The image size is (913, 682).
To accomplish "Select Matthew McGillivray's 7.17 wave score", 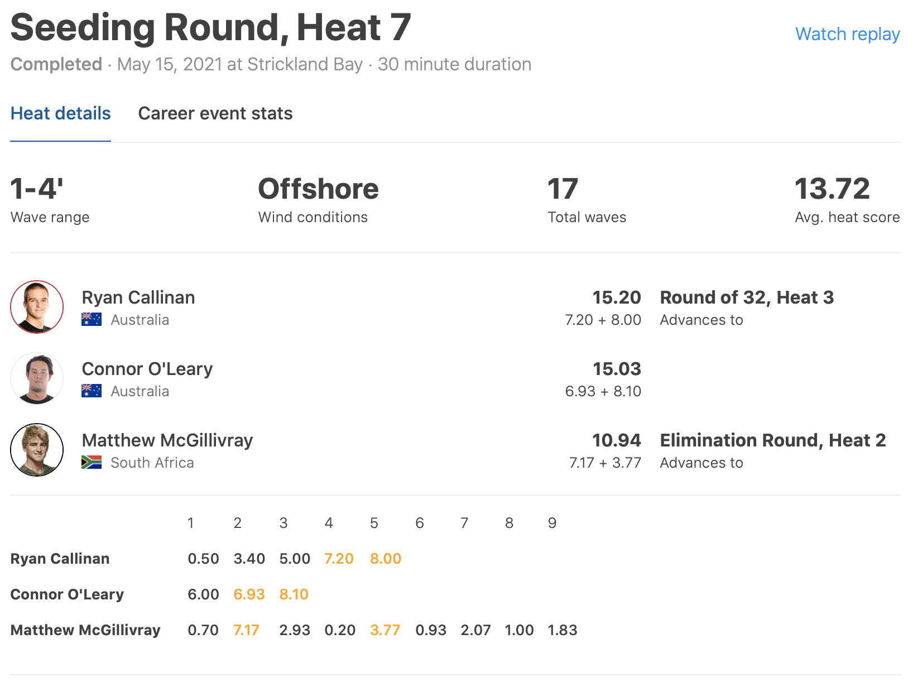I will (246, 630).
